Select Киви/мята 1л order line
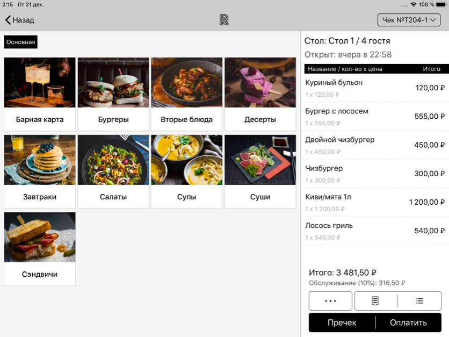 (374, 202)
